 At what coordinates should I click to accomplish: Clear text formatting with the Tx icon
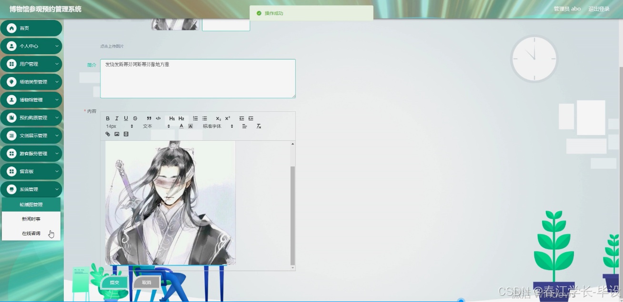pyautogui.click(x=259, y=126)
